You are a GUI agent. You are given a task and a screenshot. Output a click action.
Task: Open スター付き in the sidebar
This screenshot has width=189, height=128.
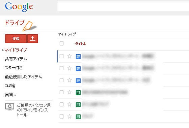(x=13, y=68)
